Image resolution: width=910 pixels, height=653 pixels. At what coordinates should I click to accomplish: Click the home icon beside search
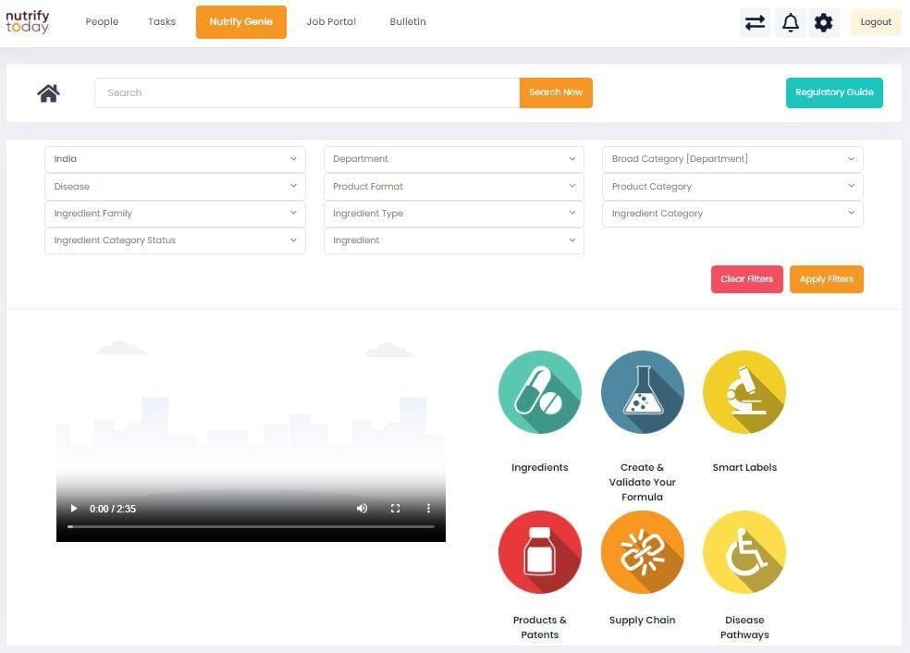[49, 92]
